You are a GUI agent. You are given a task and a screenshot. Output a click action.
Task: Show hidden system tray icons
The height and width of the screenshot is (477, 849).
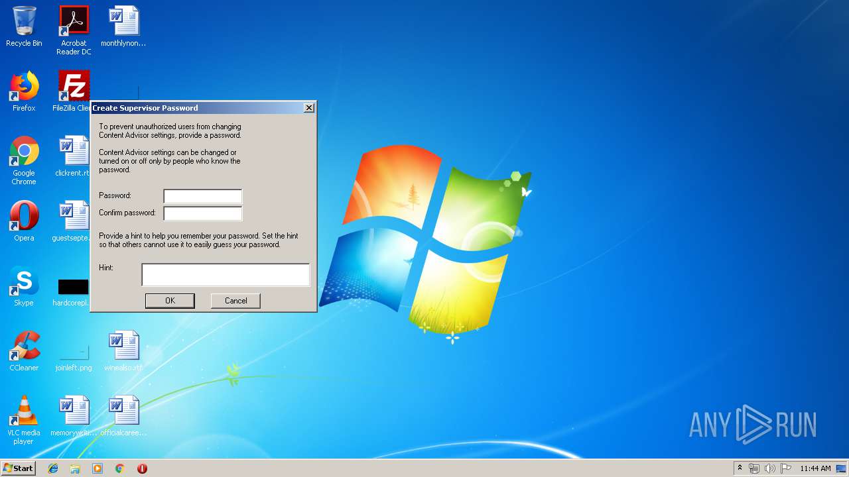pos(740,468)
